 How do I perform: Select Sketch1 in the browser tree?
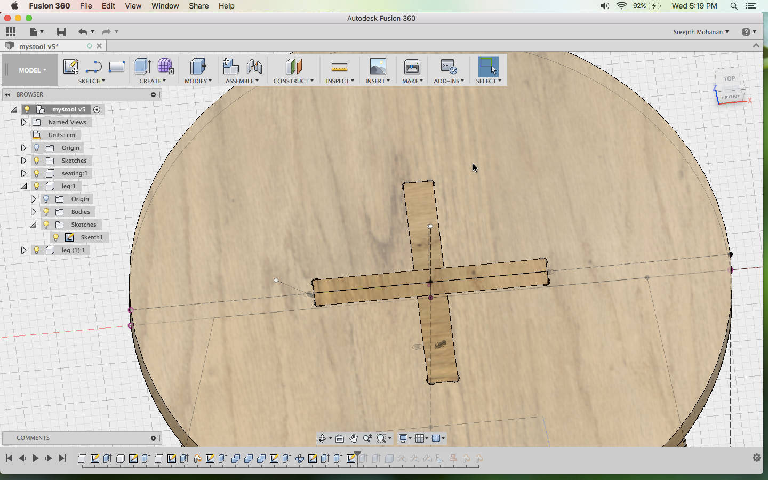(x=92, y=237)
